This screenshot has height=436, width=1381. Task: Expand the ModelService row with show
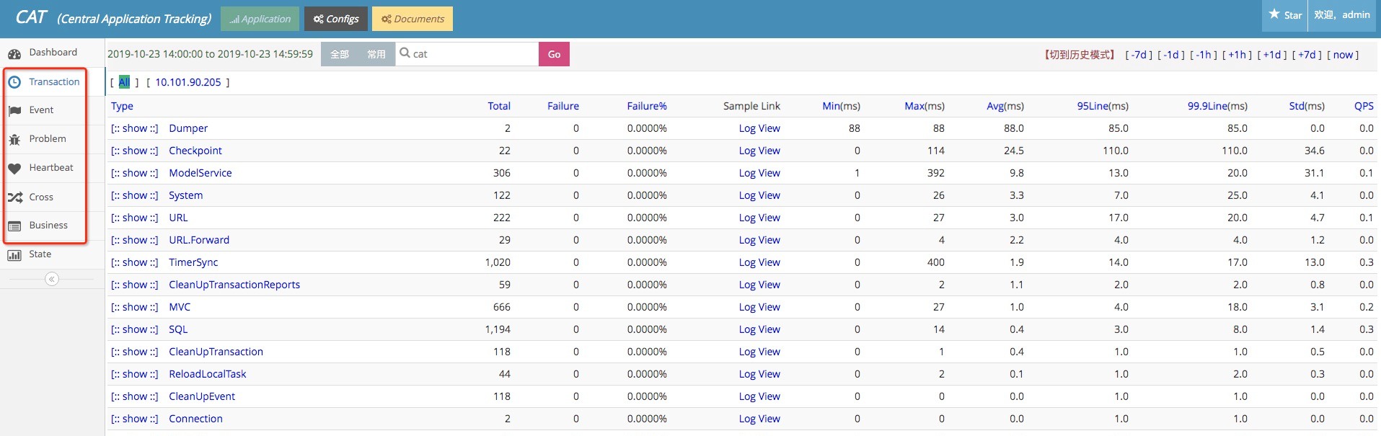coord(135,173)
